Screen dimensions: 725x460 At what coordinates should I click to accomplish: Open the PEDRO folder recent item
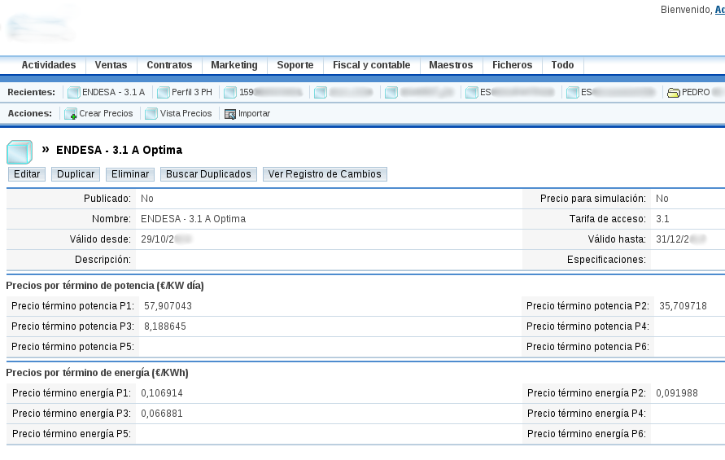pyautogui.click(x=695, y=93)
